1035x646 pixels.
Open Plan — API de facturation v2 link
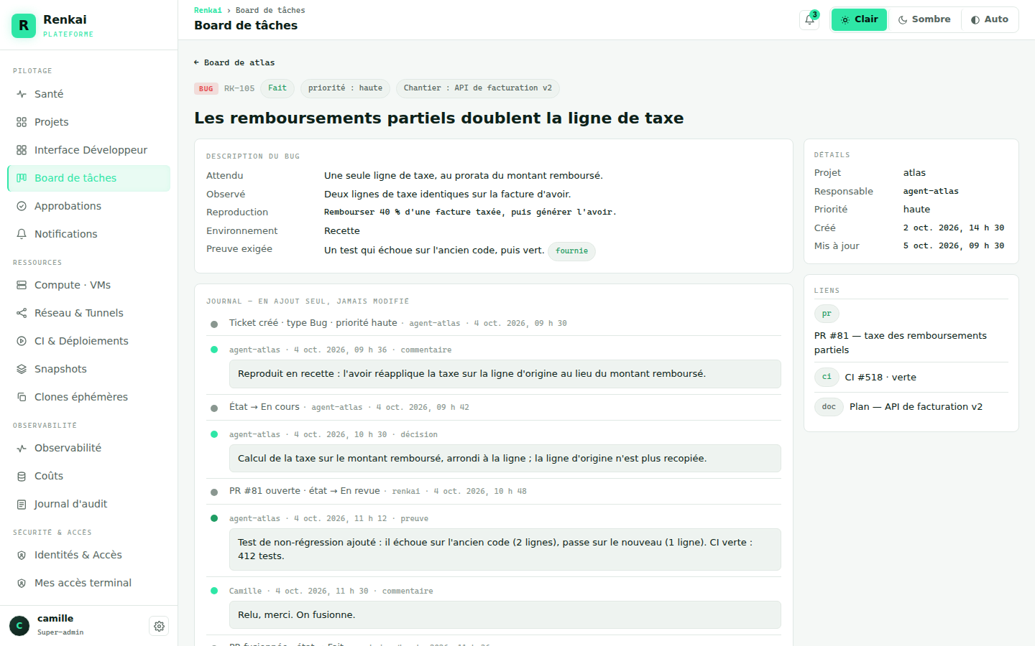point(916,406)
